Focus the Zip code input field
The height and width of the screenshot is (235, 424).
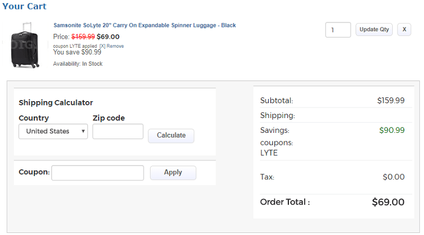coord(118,131)
